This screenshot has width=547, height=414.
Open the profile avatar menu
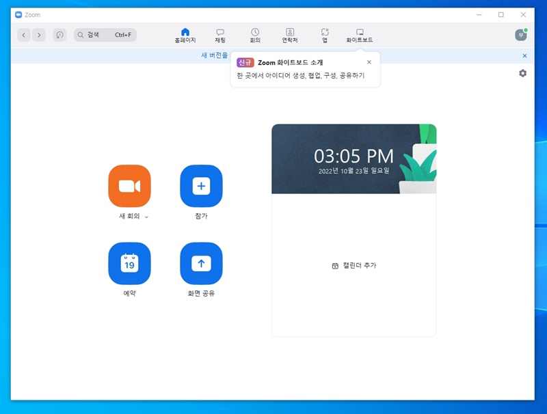click(521, 35)
